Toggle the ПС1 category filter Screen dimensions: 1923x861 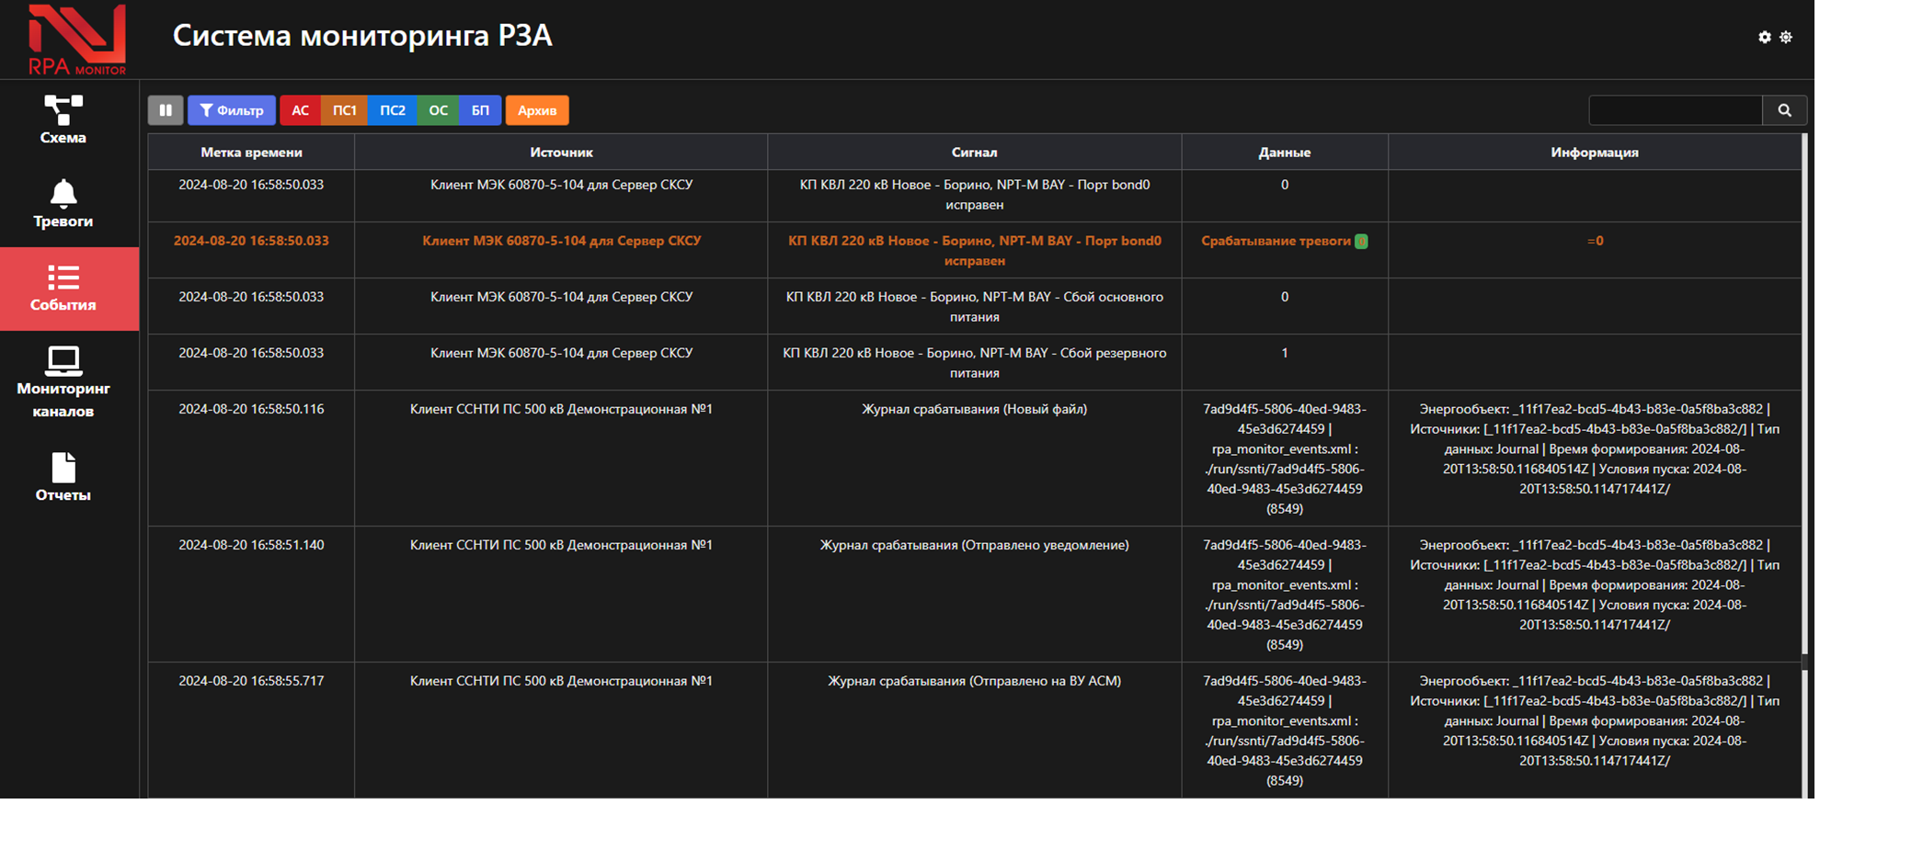(x=344, y=110)
